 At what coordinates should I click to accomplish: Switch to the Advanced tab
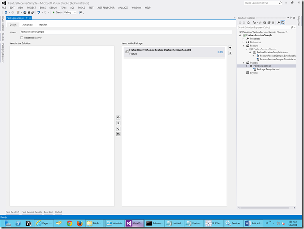[28, 25]
